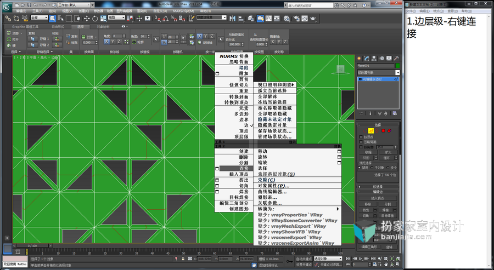Collapse the 选择 rollout in modify panel

point(378,125)
